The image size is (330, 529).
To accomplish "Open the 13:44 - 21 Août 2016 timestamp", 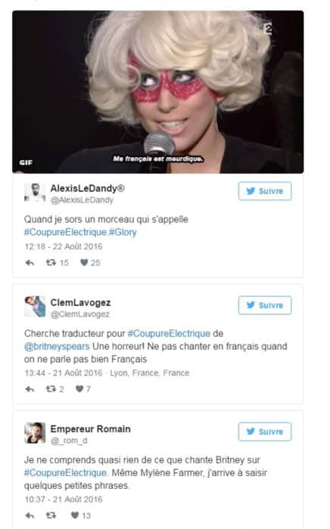I will pos(63,373).
